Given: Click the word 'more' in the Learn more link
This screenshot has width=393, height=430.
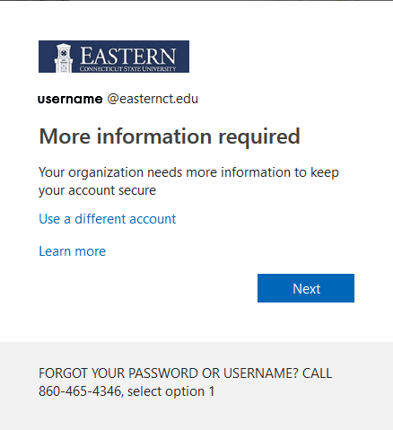Looking at the screenshot, I should pos(91,251).
